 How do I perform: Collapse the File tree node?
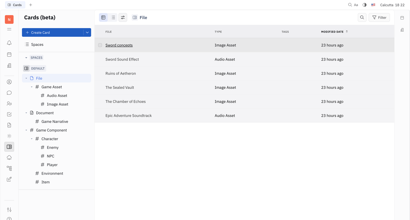point(26,78)
